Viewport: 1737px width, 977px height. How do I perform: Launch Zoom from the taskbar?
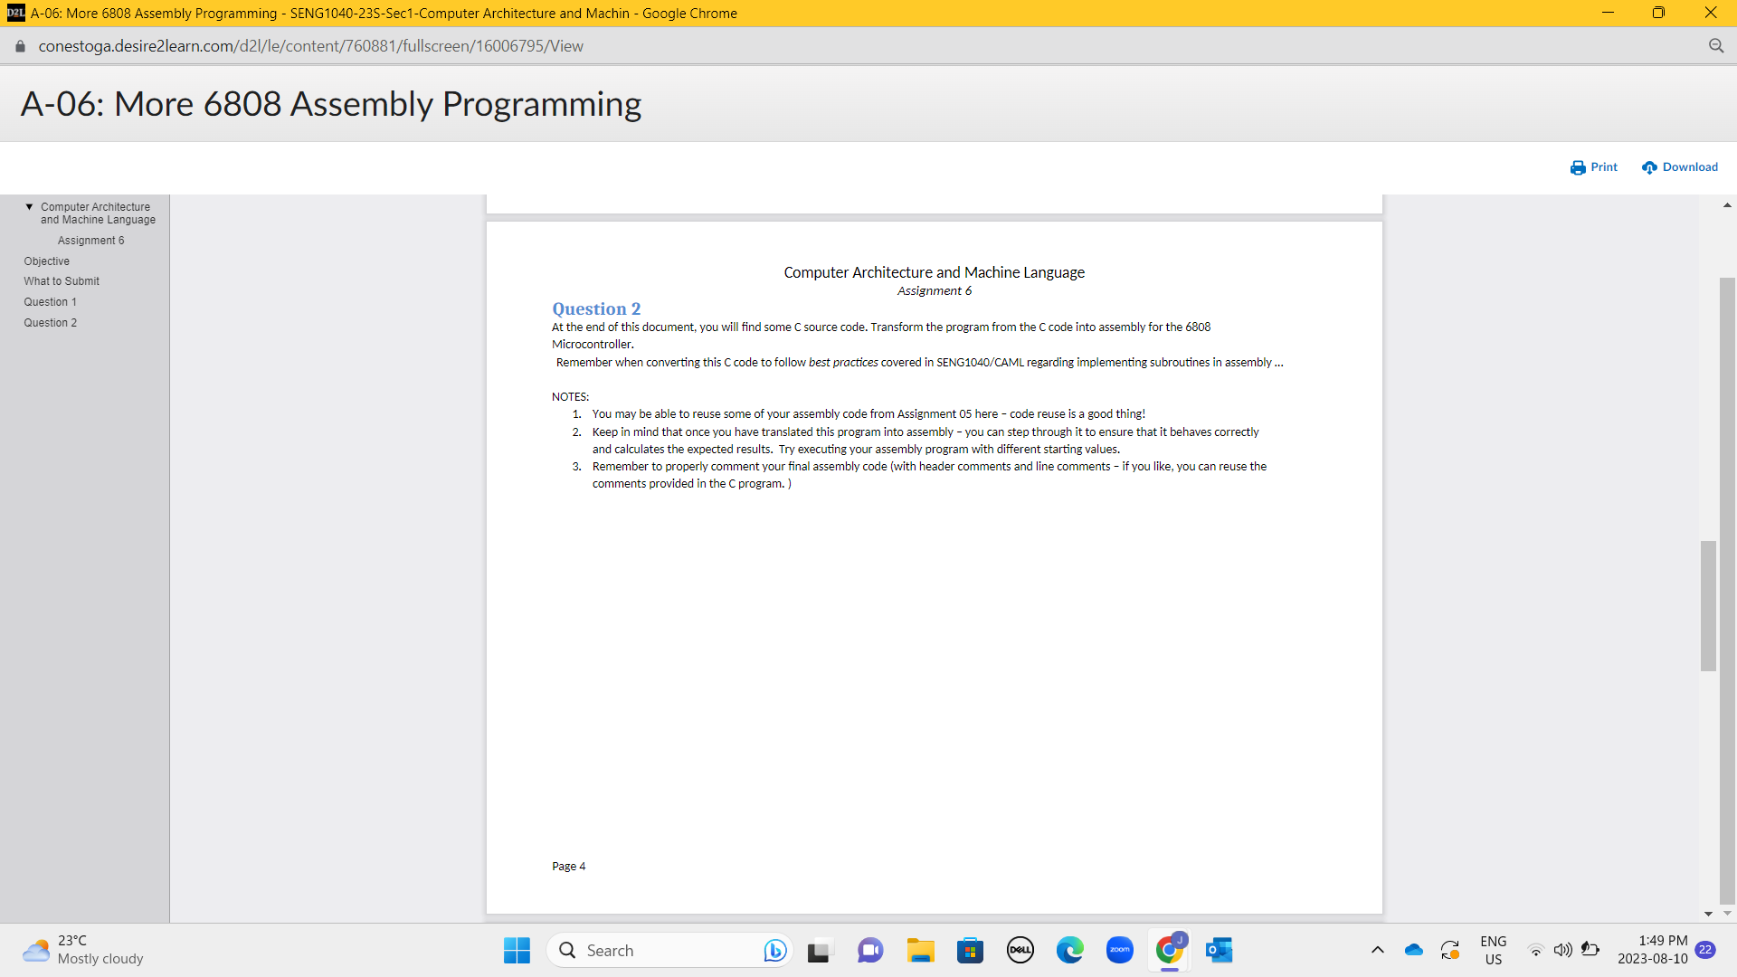(x=1119, y=950)
